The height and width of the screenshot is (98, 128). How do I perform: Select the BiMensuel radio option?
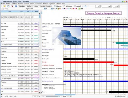pyautogui.click(x=64, y=6)
